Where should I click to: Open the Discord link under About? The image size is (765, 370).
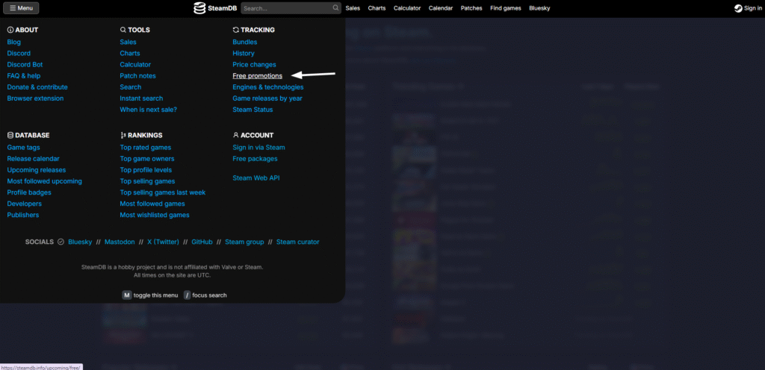pos(19,54)
